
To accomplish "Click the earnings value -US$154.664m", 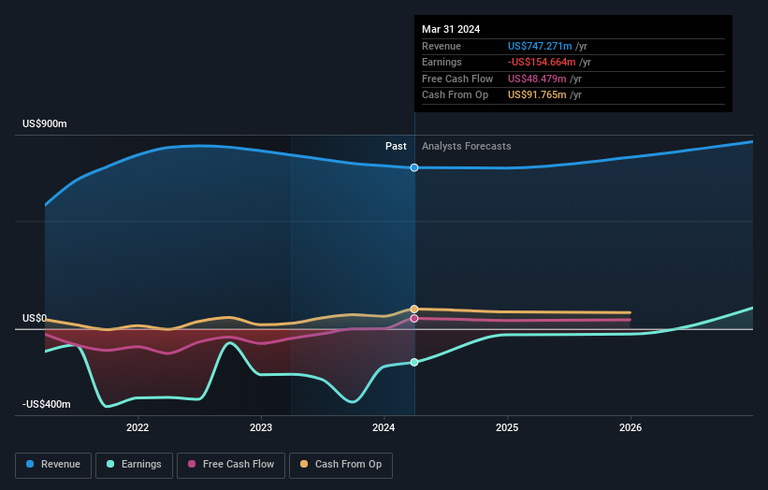I will point(542,62).
